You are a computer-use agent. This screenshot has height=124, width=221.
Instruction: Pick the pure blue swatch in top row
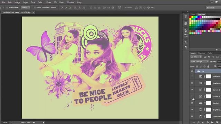click(x=199, y=17)
